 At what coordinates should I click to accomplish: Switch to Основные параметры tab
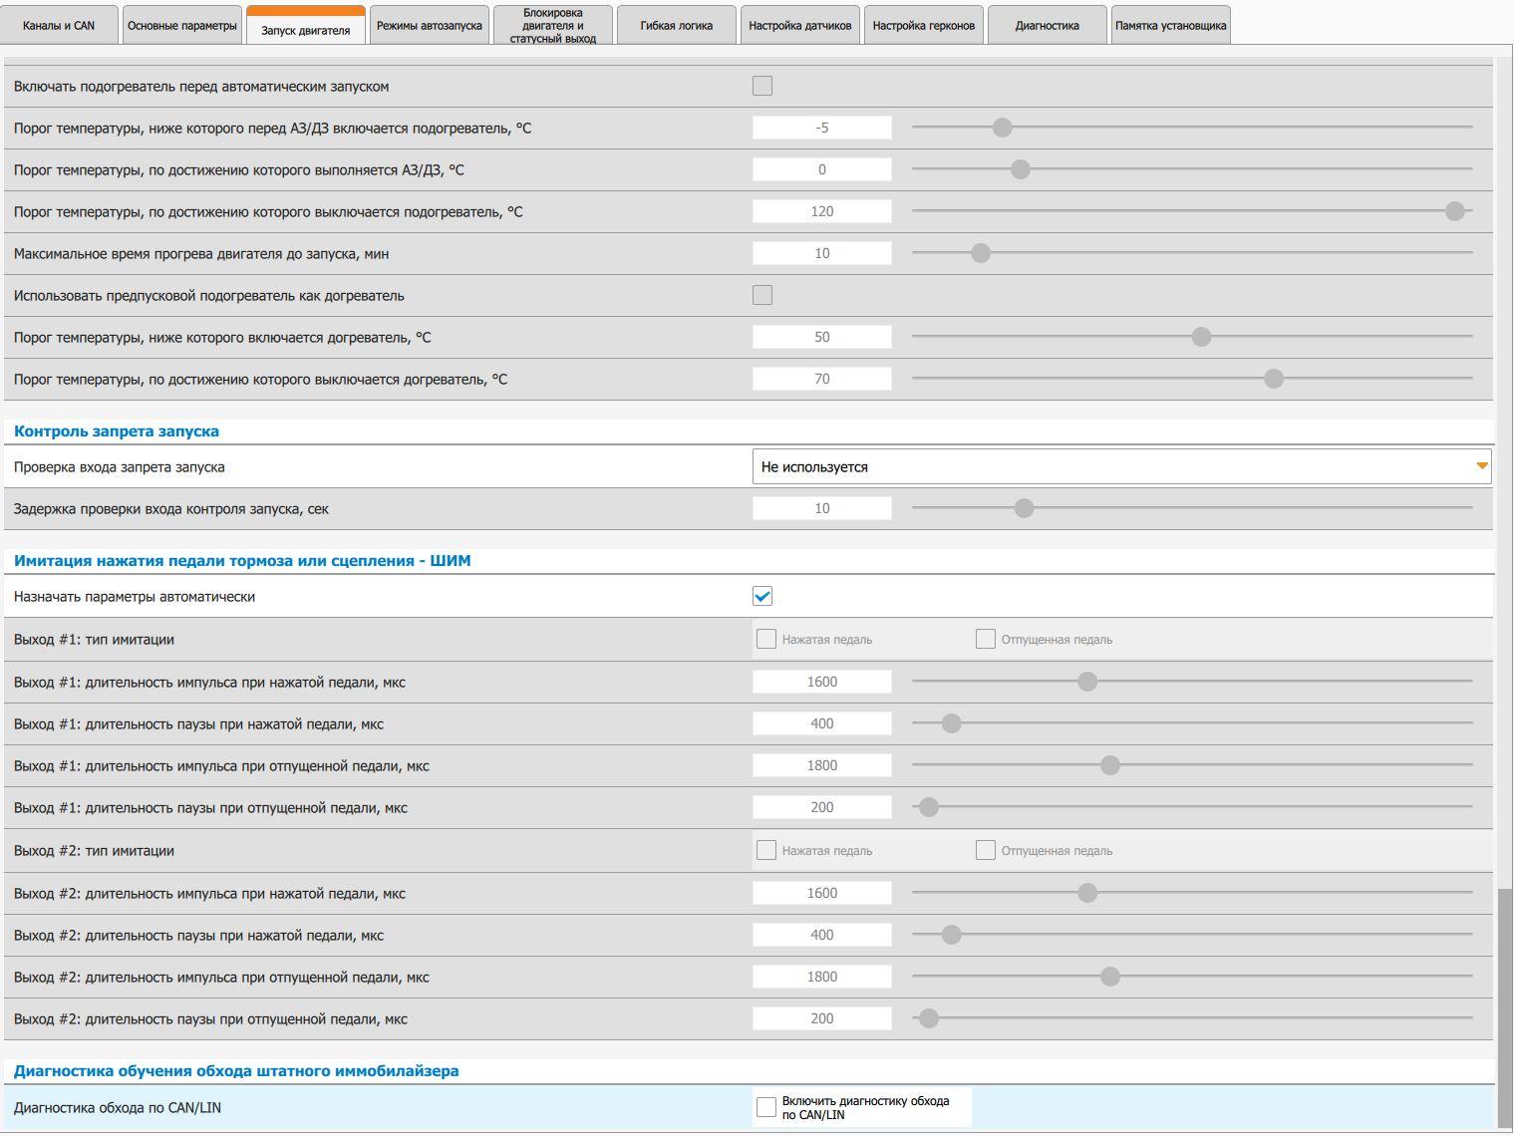pos(182,25)
